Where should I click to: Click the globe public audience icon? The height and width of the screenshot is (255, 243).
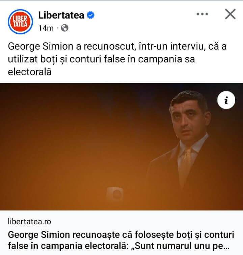(x=64, y=28)
